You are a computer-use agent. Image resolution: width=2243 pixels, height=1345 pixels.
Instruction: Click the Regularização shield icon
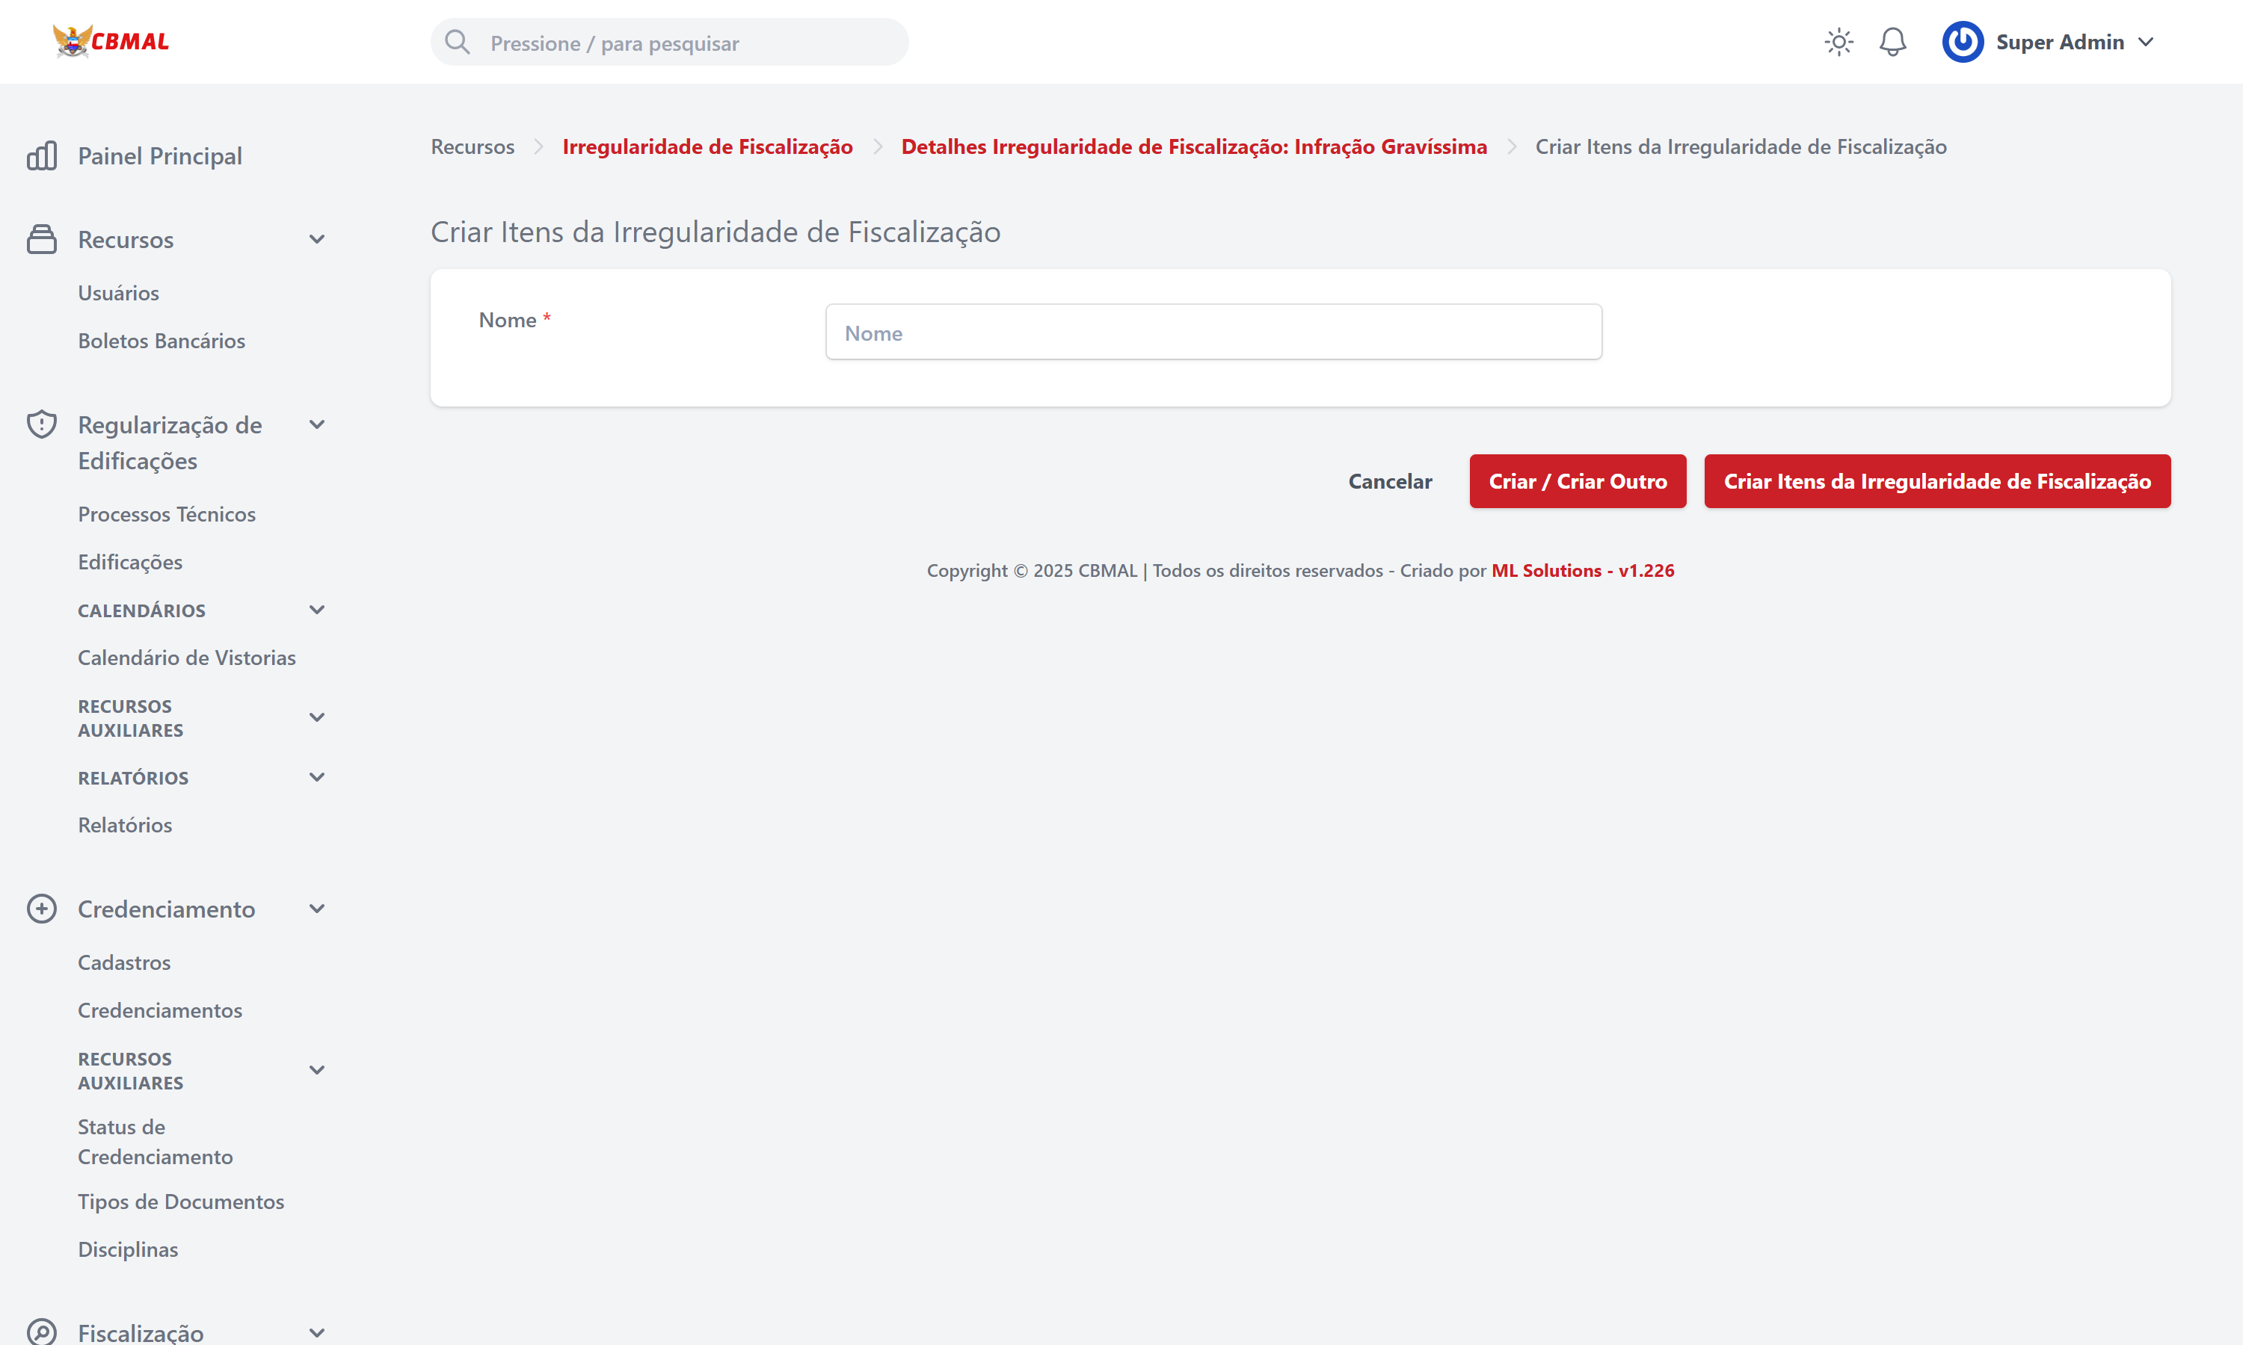tap(42, 425)
